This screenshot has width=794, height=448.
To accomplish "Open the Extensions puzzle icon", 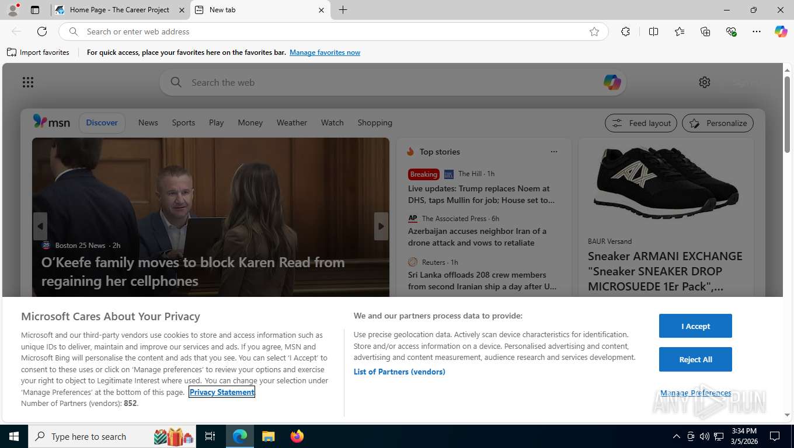I will coord(625,32).
